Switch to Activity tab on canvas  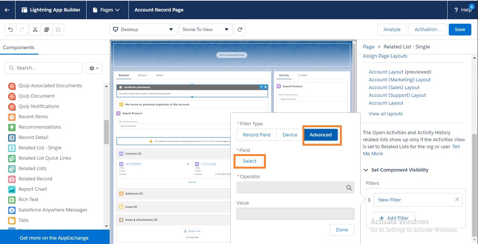point(284,75)
